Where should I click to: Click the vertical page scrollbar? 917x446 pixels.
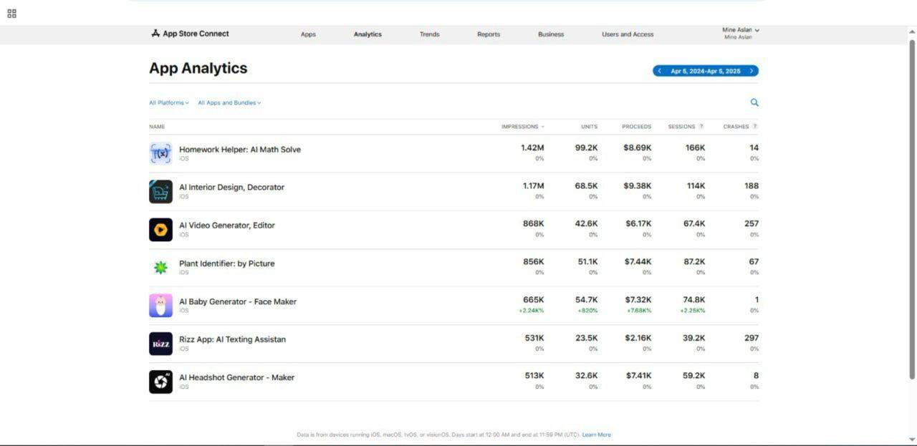(x=912, y=208)
